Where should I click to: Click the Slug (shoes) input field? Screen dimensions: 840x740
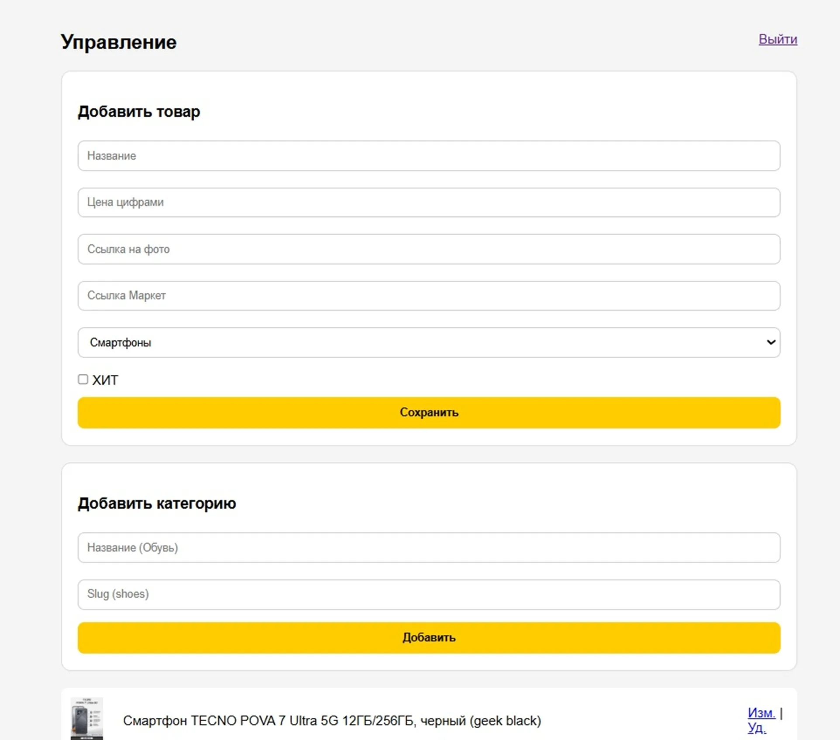(429, 594)
